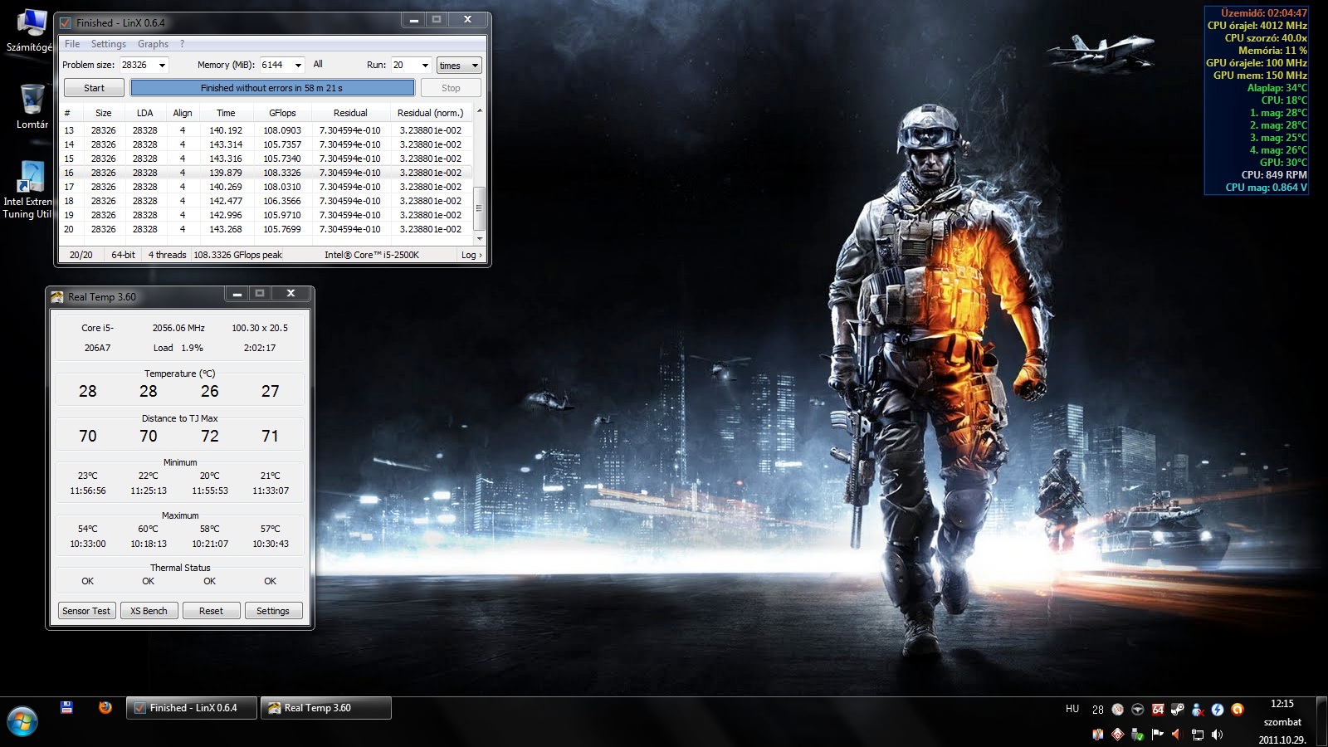The image size is (1328, 747).
Task: Click the HU language indicator
Action: point(1072,709)
